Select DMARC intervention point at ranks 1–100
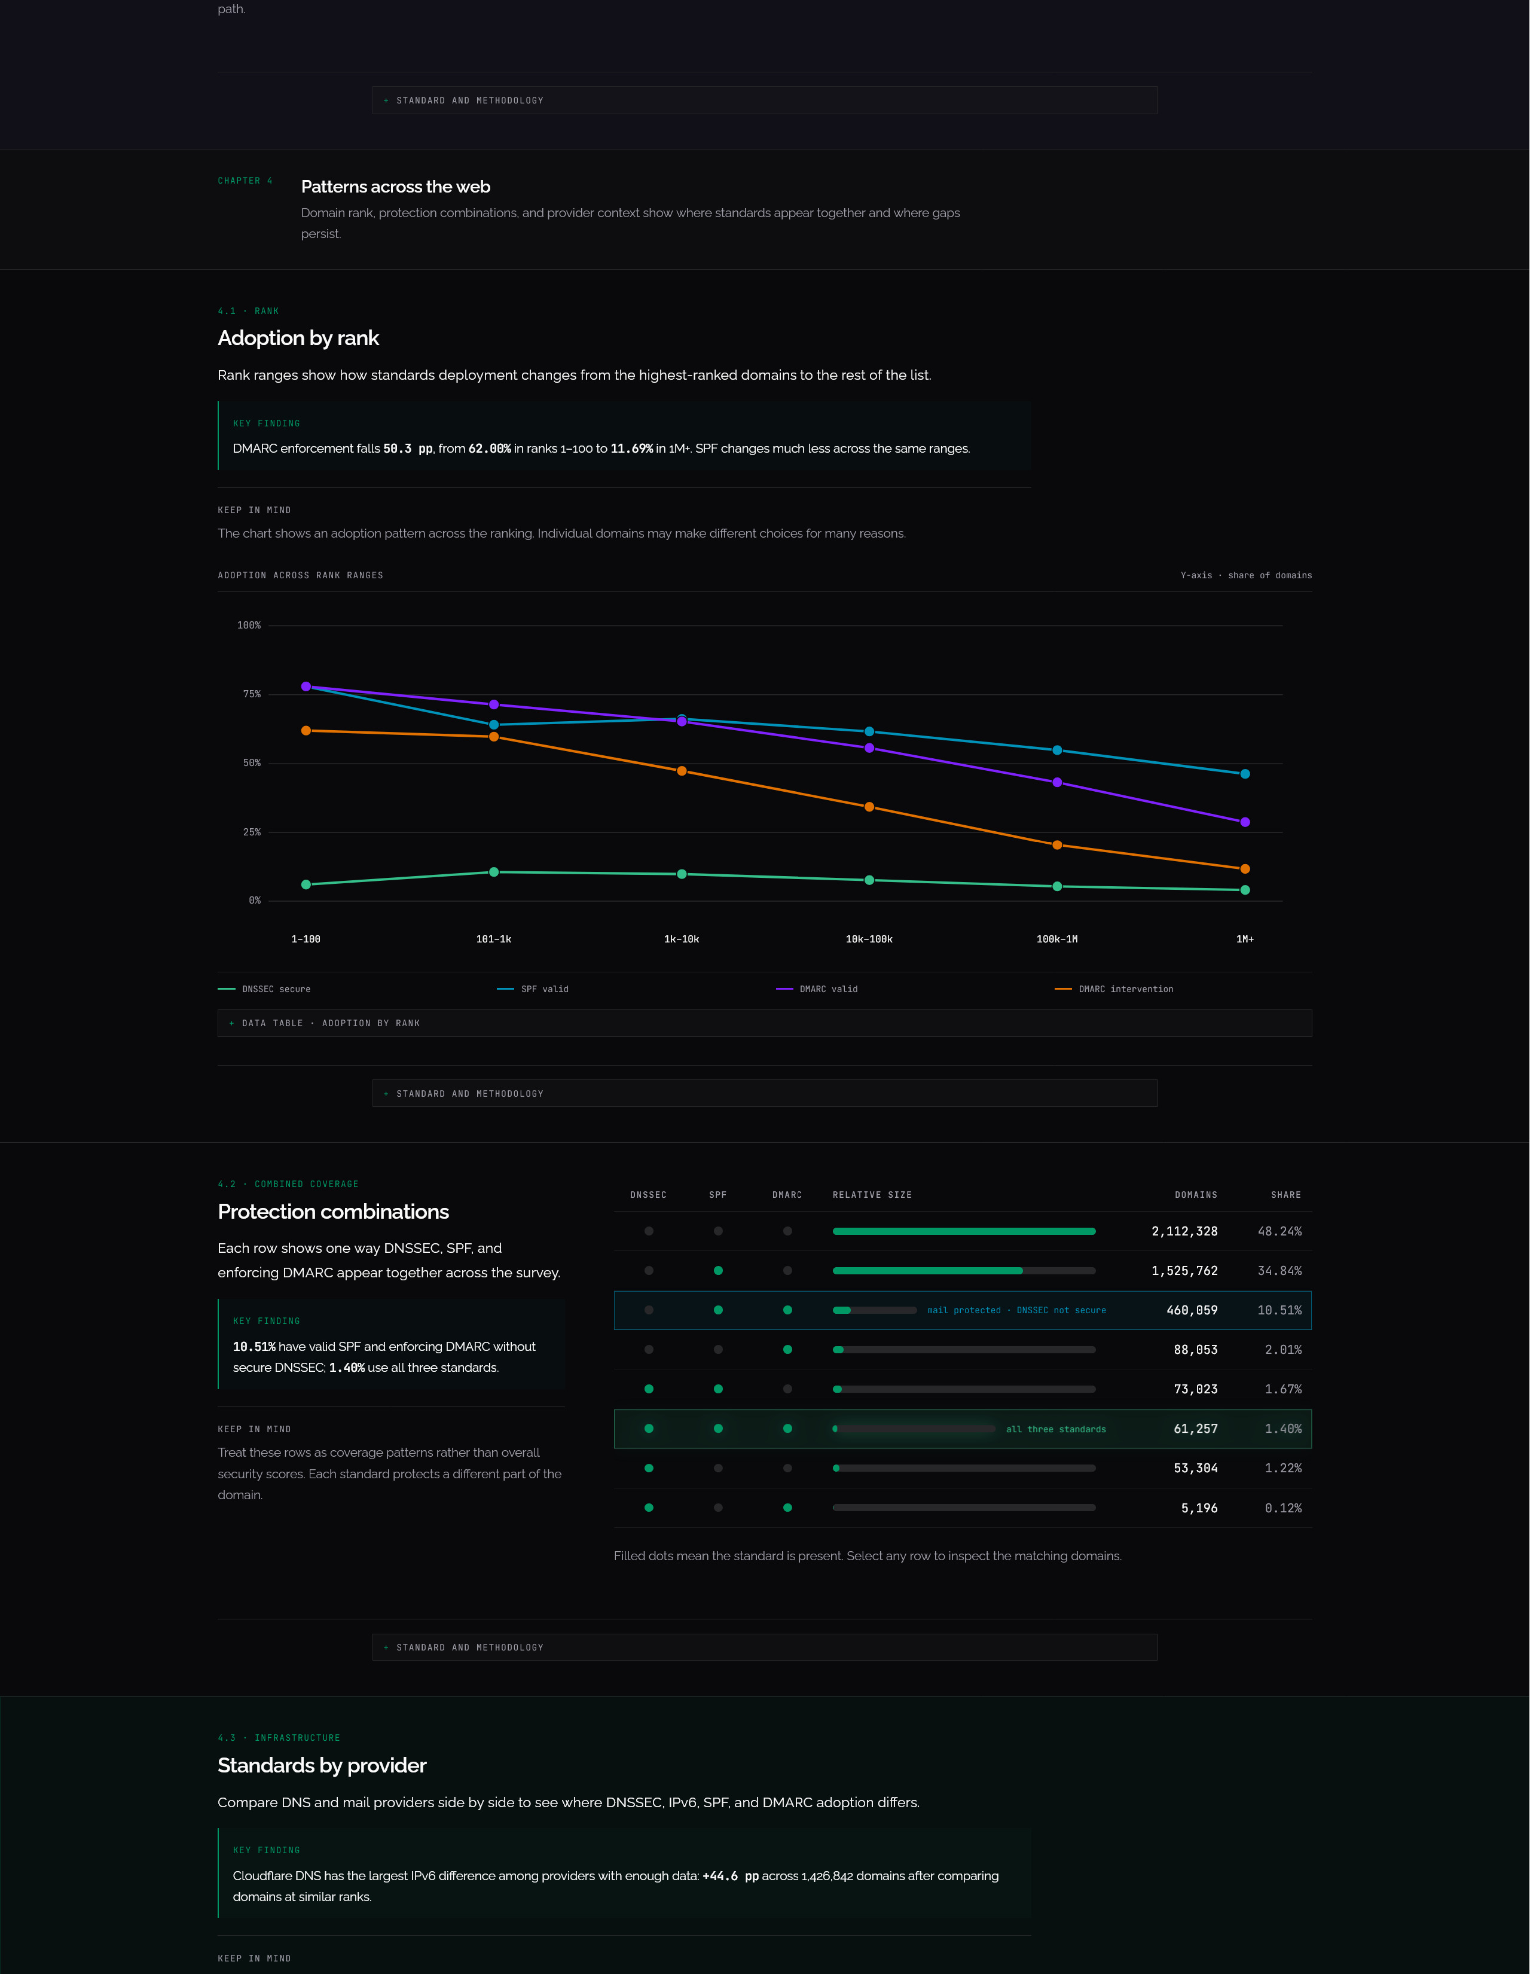This screenshot has height=1974, width=1530. coord(306,730)
